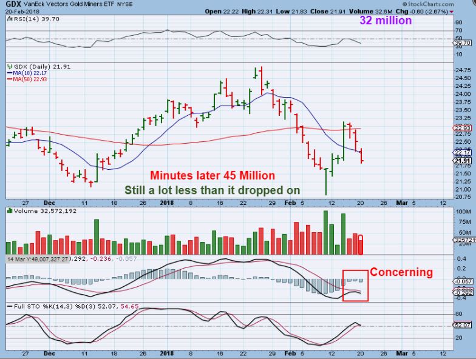Click the tallest green volume bar in February

point(325,233)
